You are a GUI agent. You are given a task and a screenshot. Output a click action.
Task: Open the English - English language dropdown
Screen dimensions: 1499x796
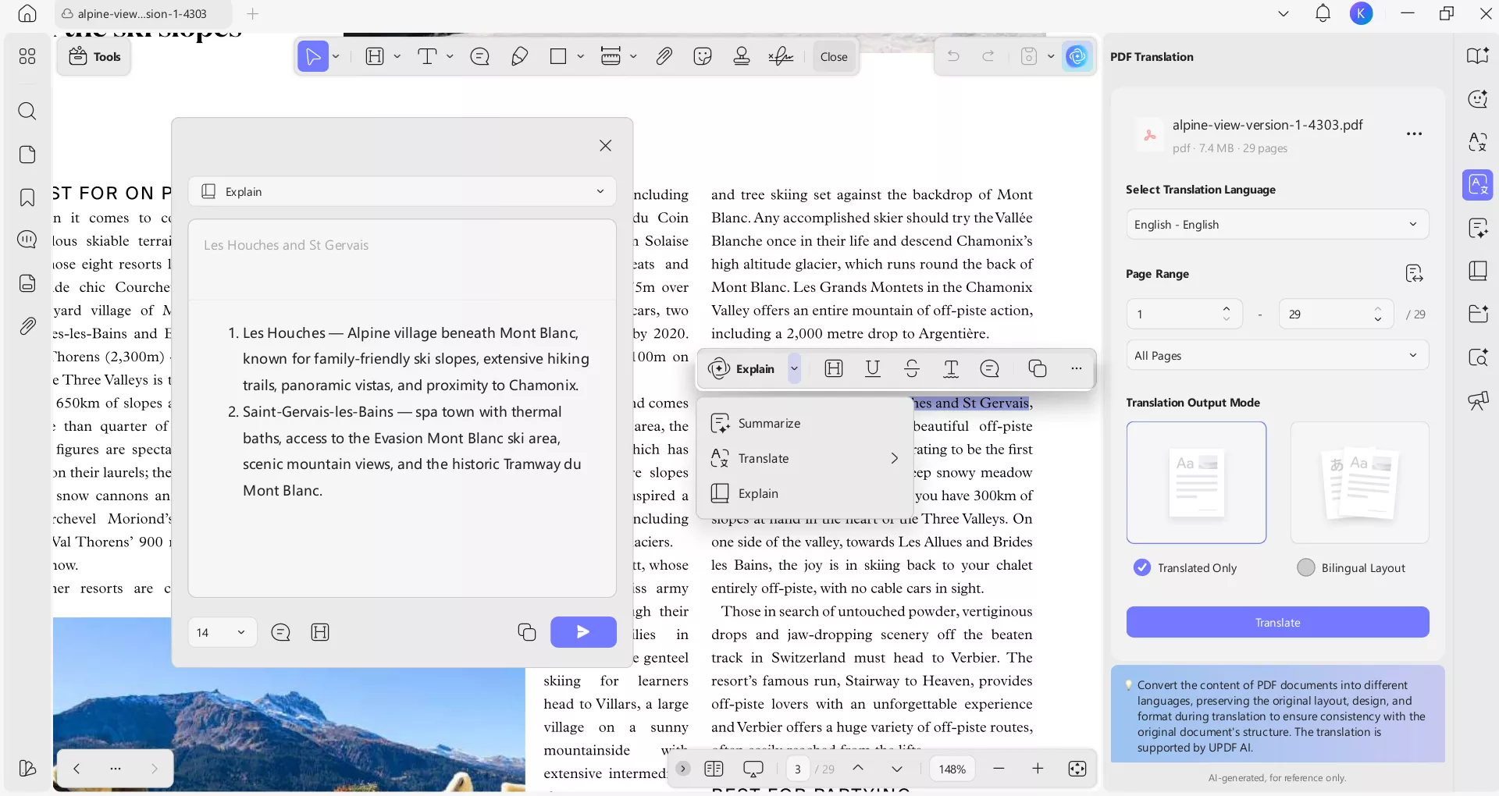(x=1276, y=225)
